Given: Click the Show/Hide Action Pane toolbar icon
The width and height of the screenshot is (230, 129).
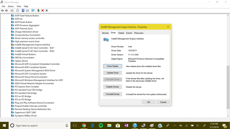Looking at the screenshot, I should pos(27,11).
